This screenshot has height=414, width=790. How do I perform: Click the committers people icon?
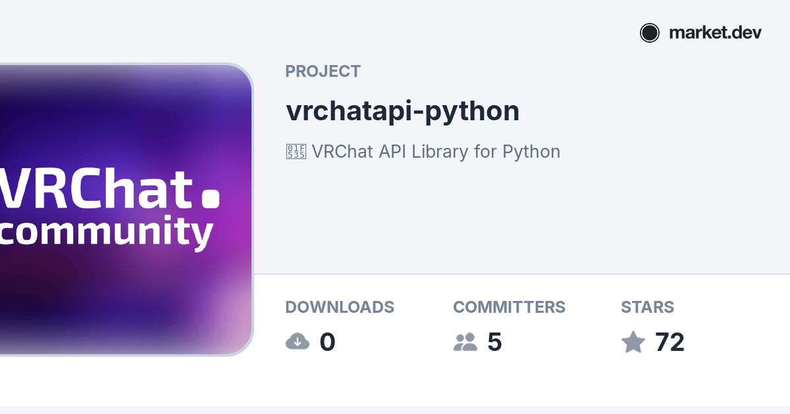click(465, 342)
